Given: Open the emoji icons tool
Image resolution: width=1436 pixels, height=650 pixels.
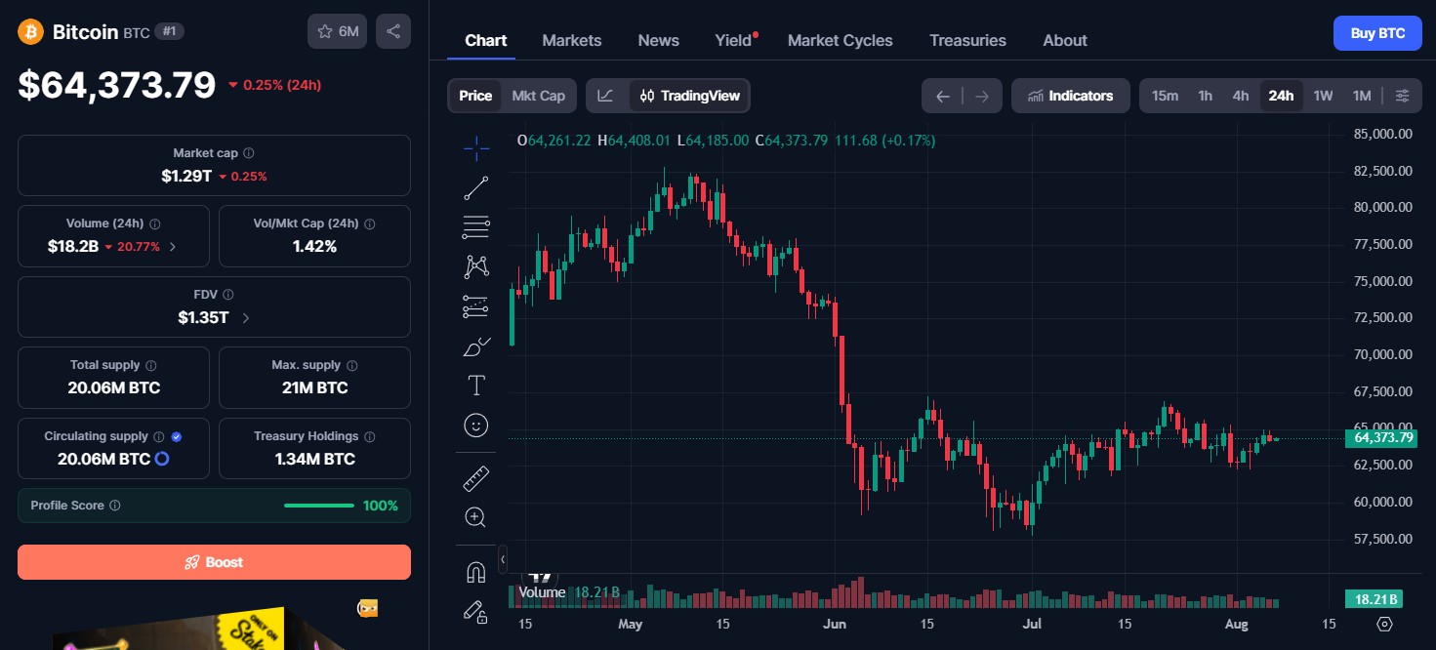Looking at the screenshot, I should (x=476, y=426).
